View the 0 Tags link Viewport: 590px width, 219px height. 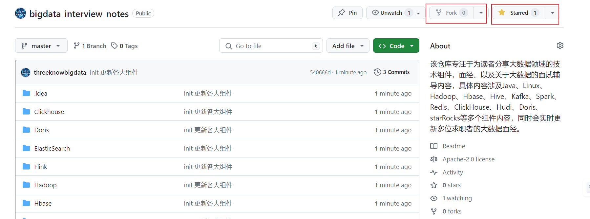pyautogui.click(x=124, y=46)
